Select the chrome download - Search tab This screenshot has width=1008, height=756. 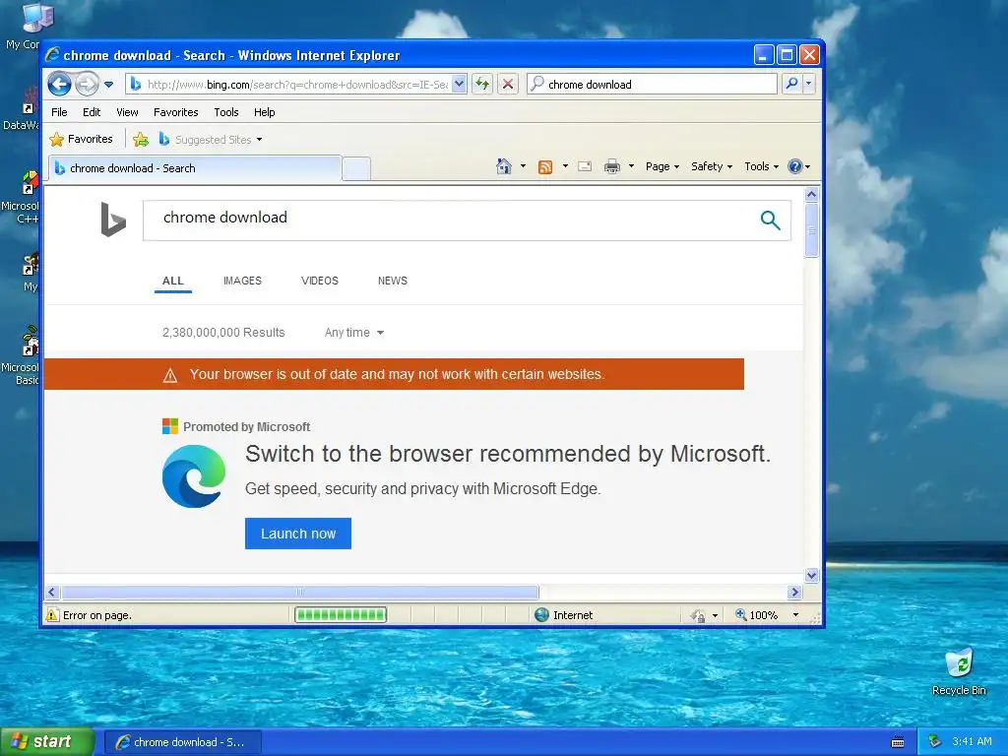point(194,168)
